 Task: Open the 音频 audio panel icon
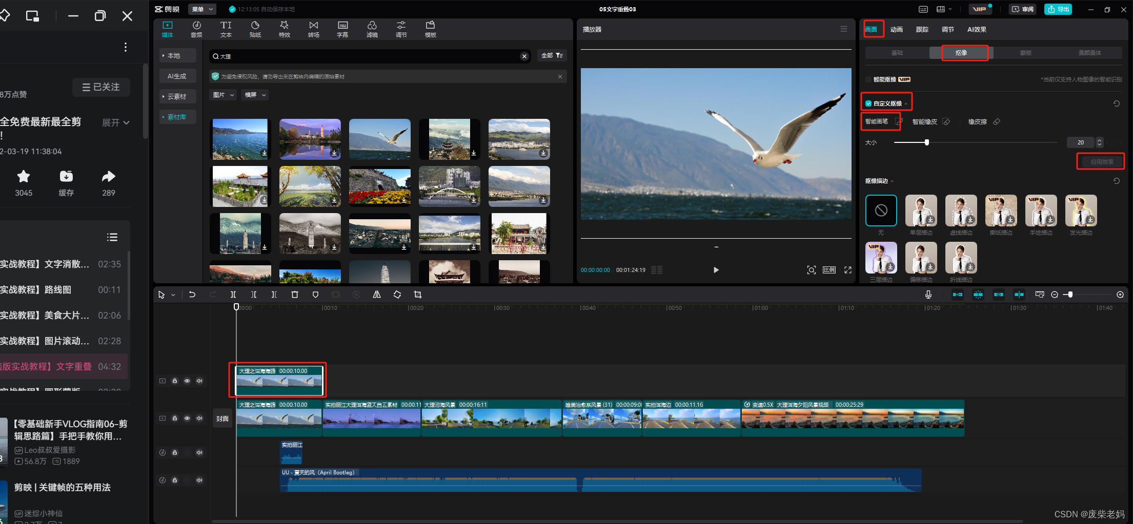pyautogui.click(x=196, y=29)
